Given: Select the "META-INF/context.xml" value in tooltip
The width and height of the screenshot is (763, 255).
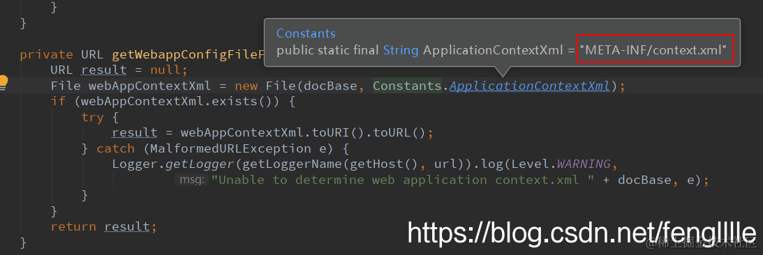Looking at the screenshot, I should click(655, 50).
